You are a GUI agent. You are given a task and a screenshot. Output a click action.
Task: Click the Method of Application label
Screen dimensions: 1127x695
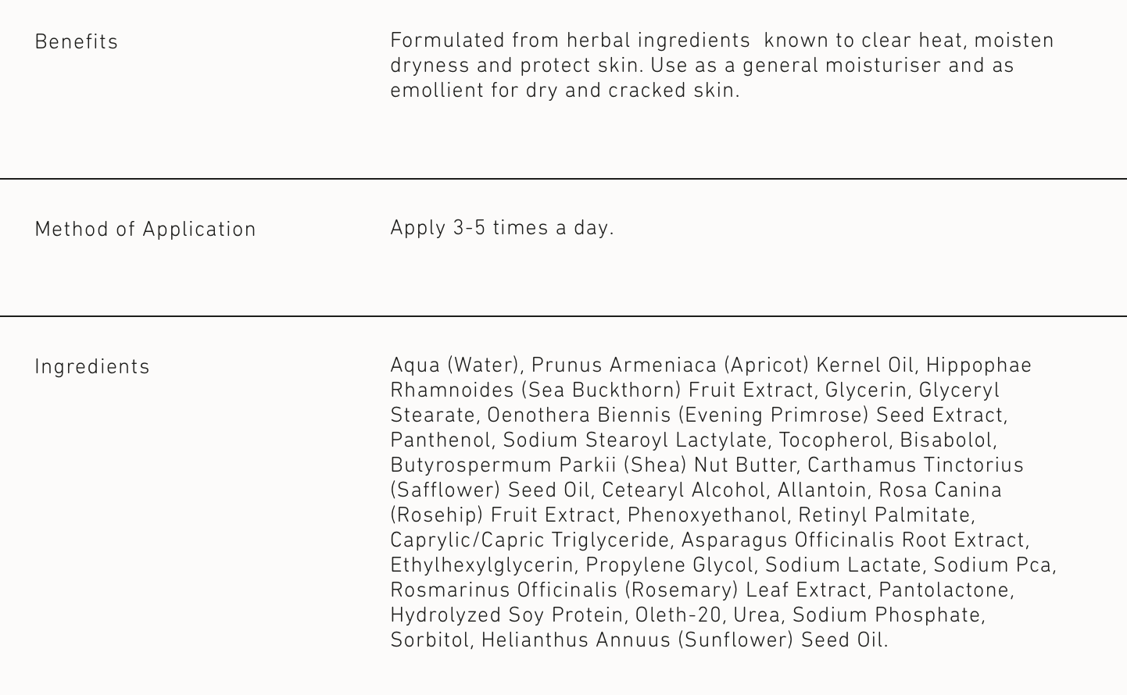145,230
